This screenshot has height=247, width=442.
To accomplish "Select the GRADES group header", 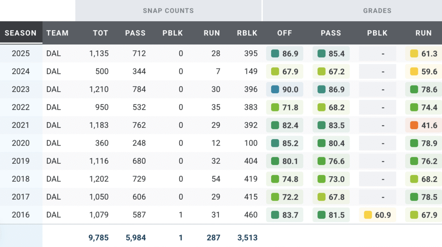I will (x=377, y=10).
